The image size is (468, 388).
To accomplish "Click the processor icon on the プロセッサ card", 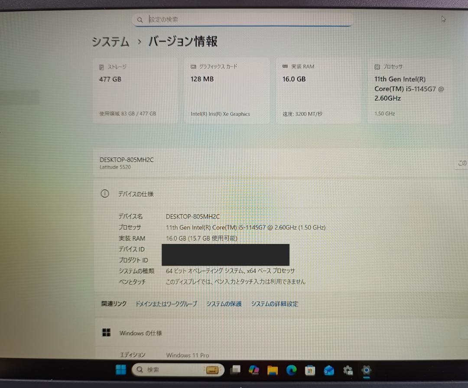I will [x=377, y=66].
